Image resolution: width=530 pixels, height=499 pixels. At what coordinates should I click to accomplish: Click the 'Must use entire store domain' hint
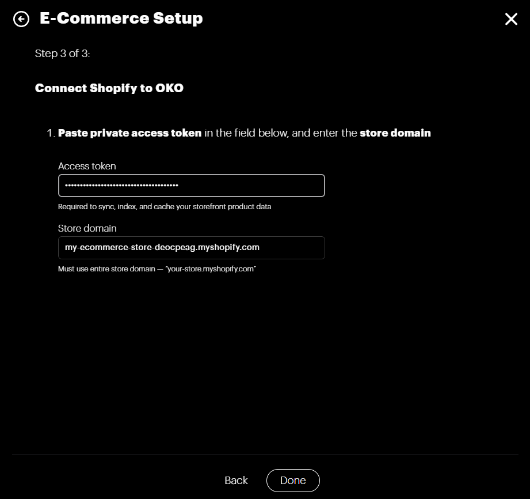[x=157, y=269]
